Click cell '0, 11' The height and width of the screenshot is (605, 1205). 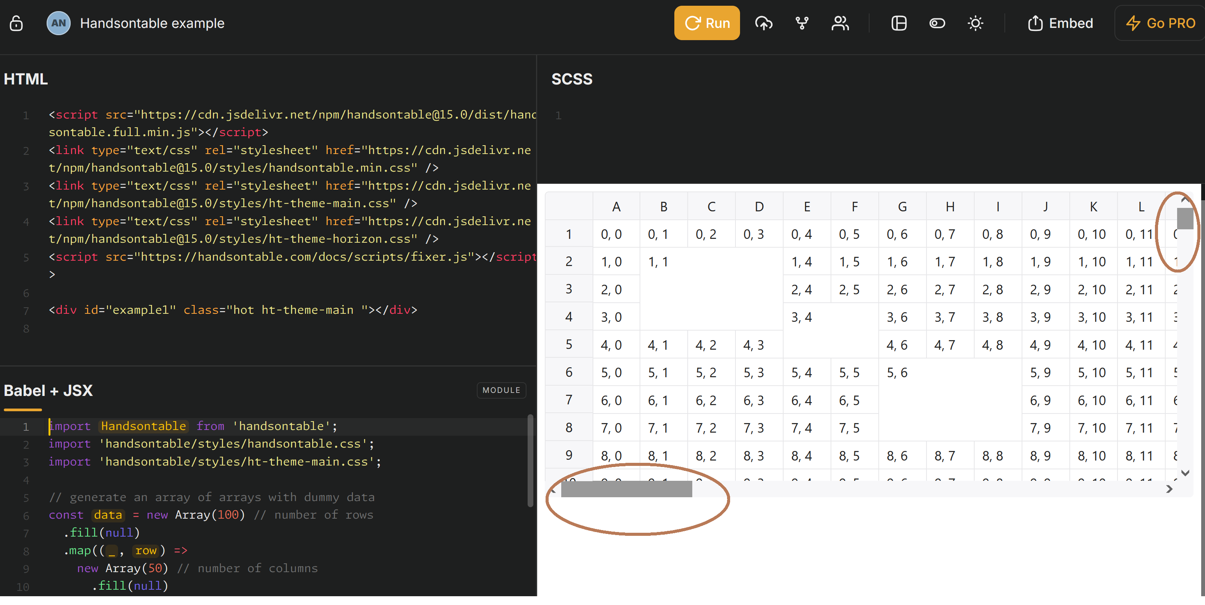tap(1141, 234)
